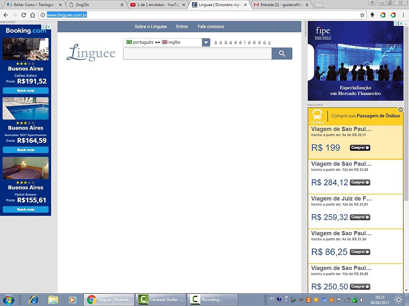The image size is (409, 306).
Task: Click Book now for Callao Suites
Action: click(x=26, y=91)
